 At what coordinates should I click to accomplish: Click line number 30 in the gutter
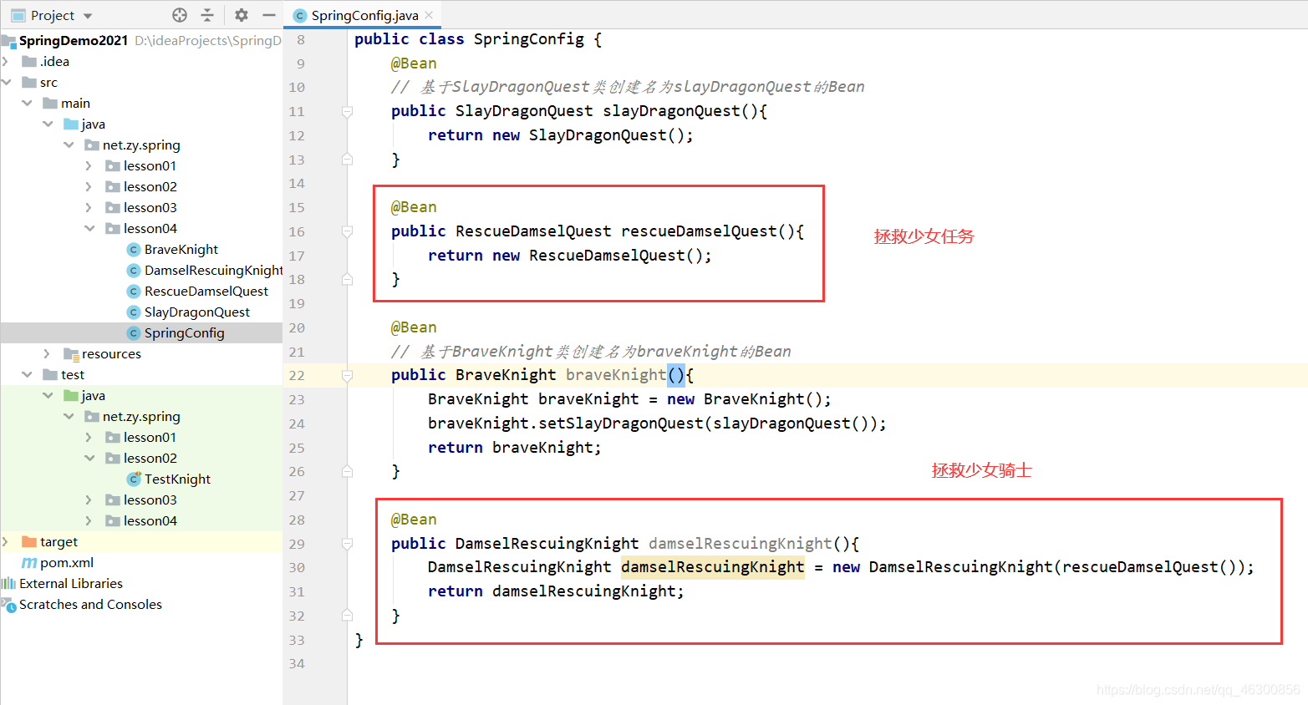point(297,567)
